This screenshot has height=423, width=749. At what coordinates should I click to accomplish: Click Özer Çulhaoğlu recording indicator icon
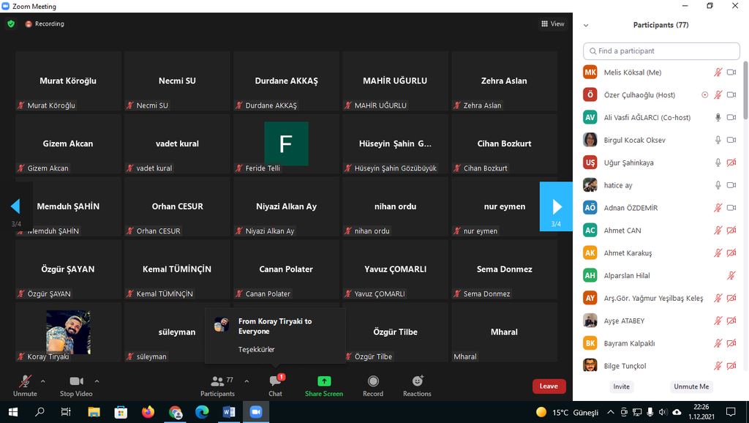coord(704,95)
